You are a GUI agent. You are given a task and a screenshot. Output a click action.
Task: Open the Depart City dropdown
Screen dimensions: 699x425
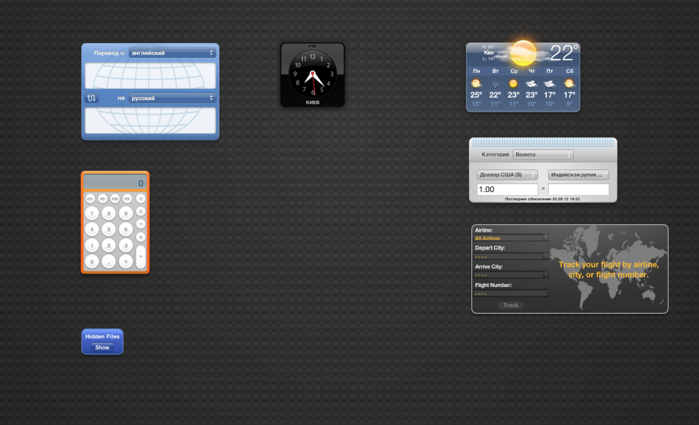click(511, 256)
